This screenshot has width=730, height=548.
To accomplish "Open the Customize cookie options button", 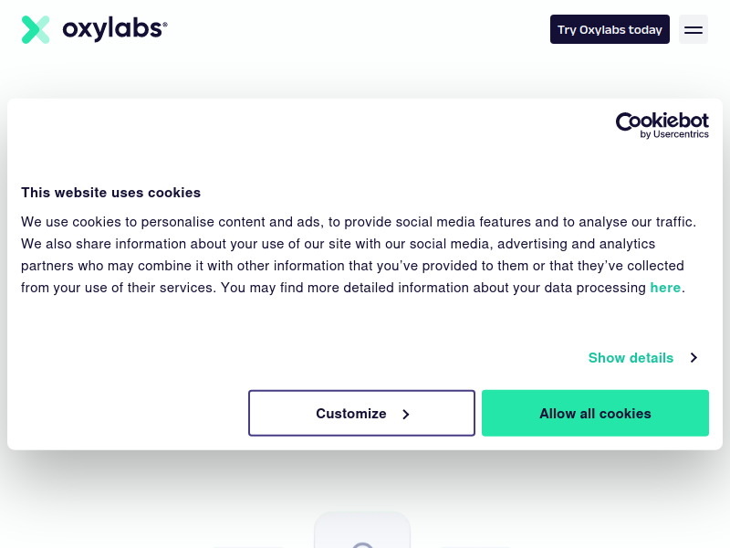I will click(361, 414).
